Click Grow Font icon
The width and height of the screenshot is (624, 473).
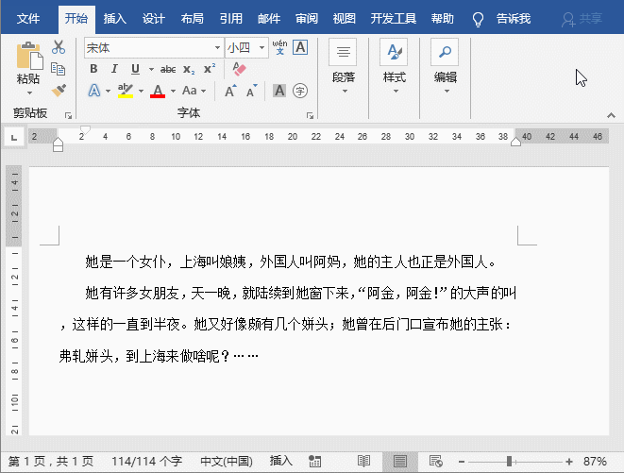click(230, 91)
